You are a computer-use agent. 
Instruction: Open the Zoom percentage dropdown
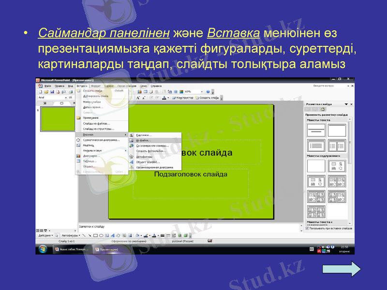(x=202, y=92)
